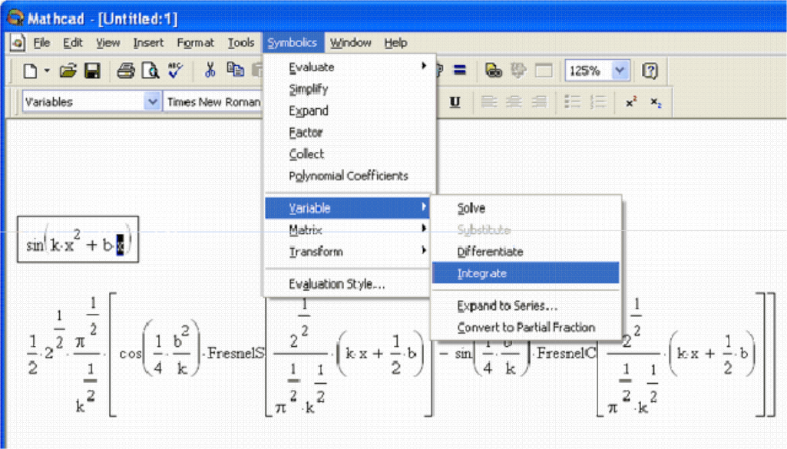Viewport: 787px width, 449px height.
Task: Align text left
Action: pos(489,102)
